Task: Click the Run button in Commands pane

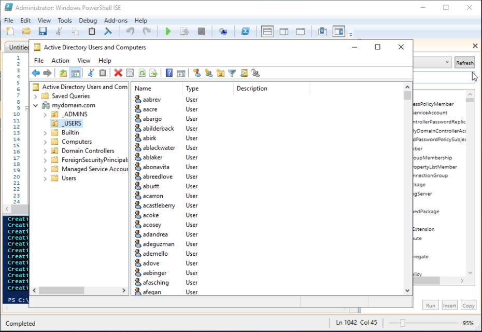Action: click(430, 306)
